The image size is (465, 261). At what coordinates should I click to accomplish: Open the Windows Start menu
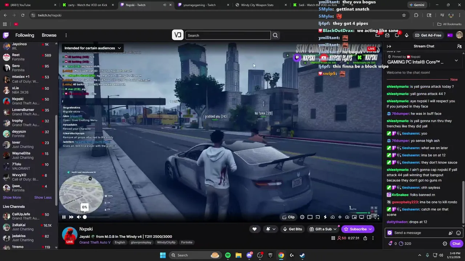tap(163, 255)
